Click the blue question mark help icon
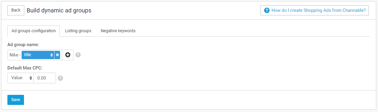The image size is (378, 112). pyautogui.click(x=267, y=10)
